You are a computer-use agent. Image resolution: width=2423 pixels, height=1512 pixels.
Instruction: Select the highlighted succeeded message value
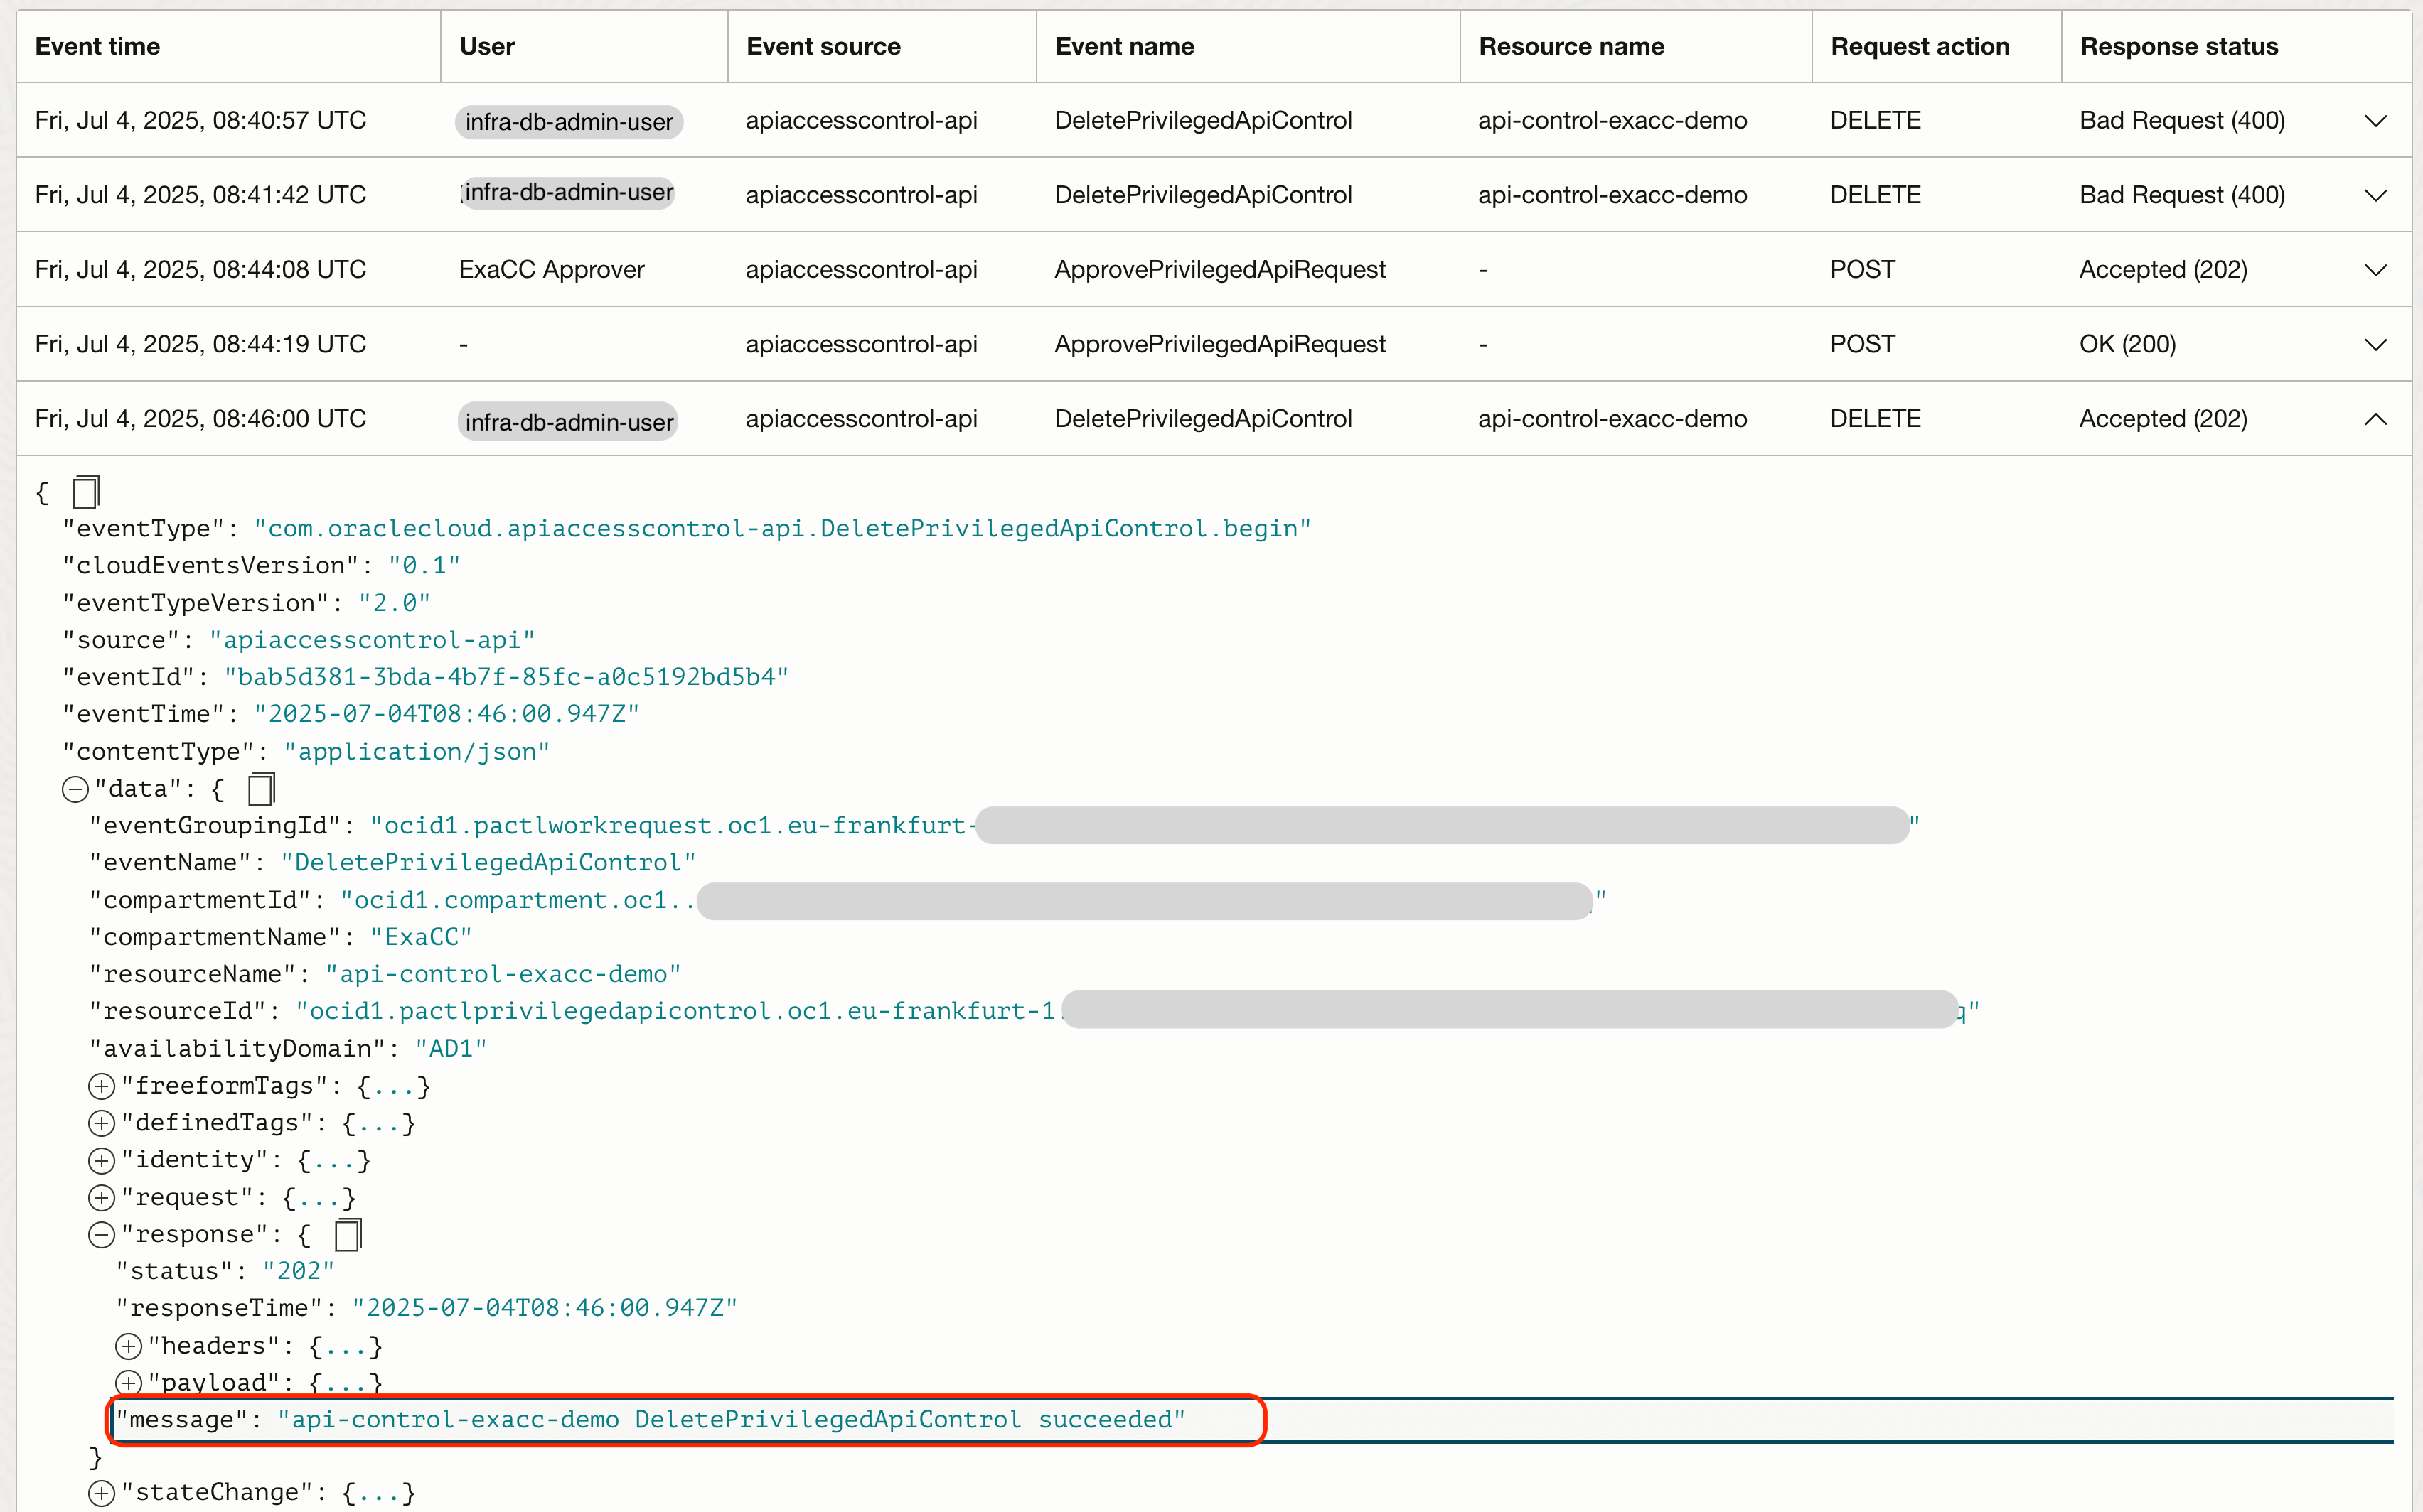click(x=730, y=1419)
